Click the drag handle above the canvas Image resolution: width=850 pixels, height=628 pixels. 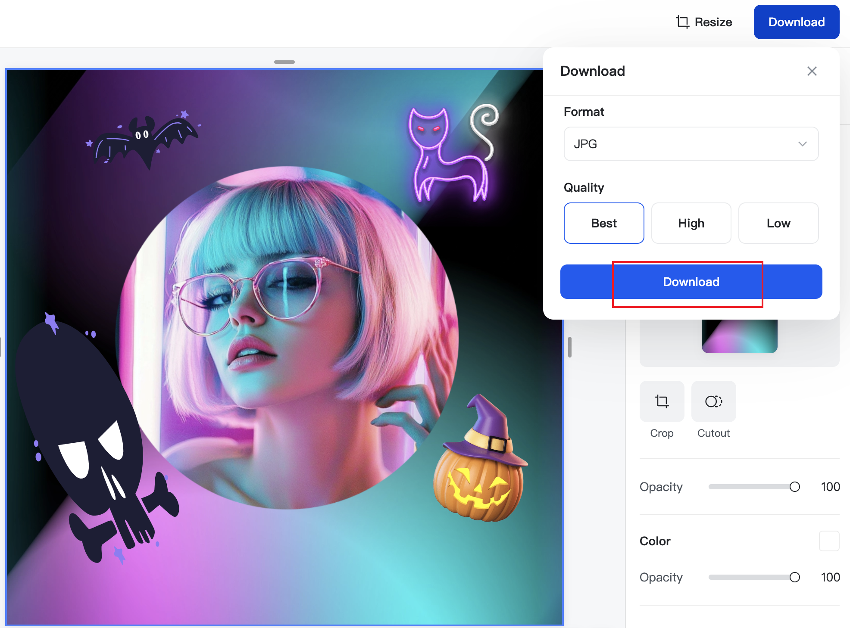[284, 62]
